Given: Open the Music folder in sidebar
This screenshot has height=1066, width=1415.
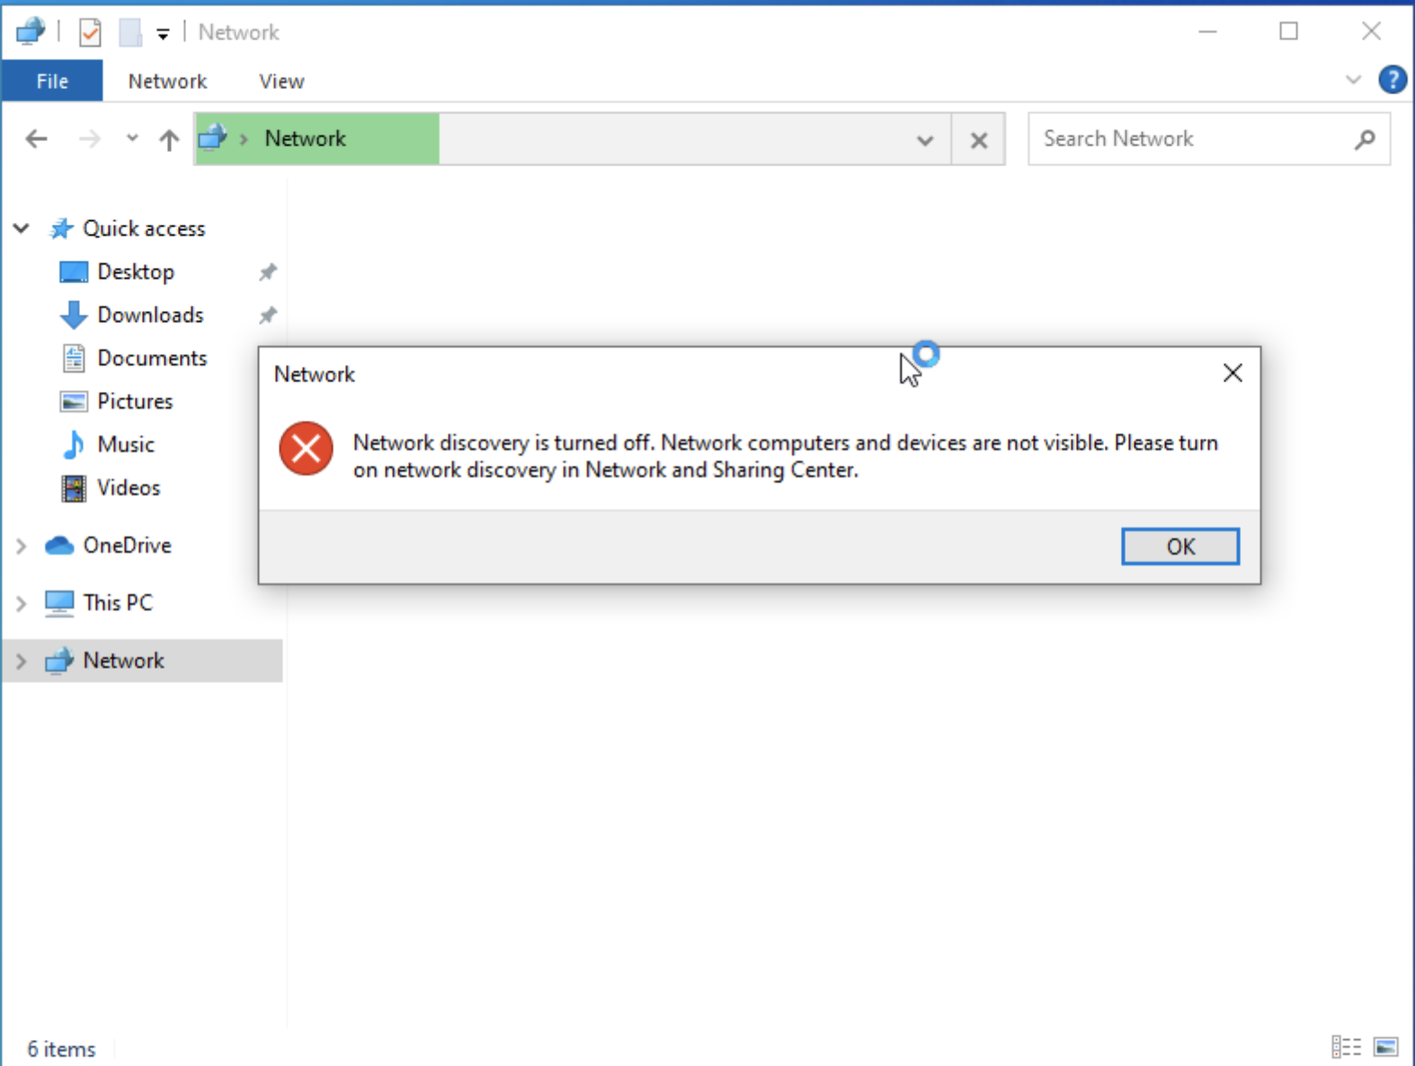Looking at the screenshot, I should point(126,445).
